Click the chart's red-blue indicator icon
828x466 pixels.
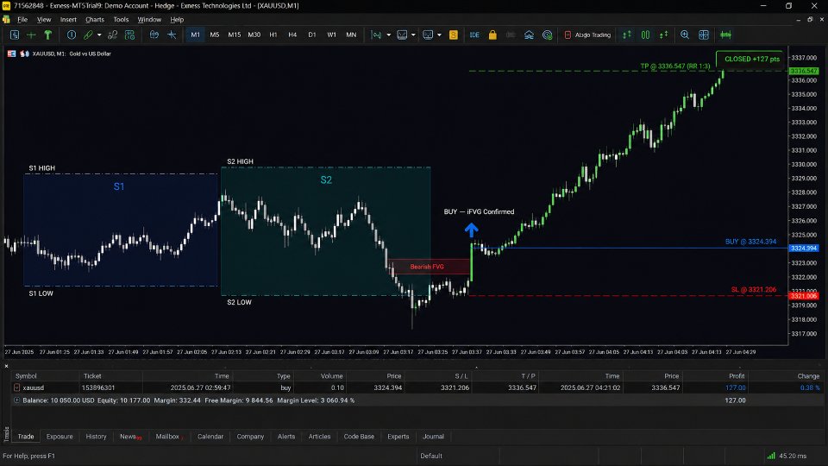point(11,54)
